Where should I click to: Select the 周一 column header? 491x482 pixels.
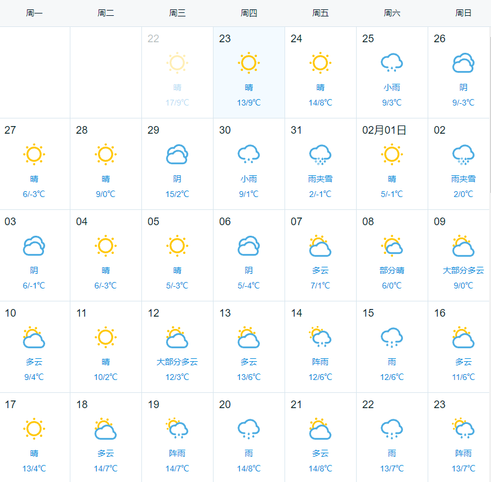[x=34, y=13]
